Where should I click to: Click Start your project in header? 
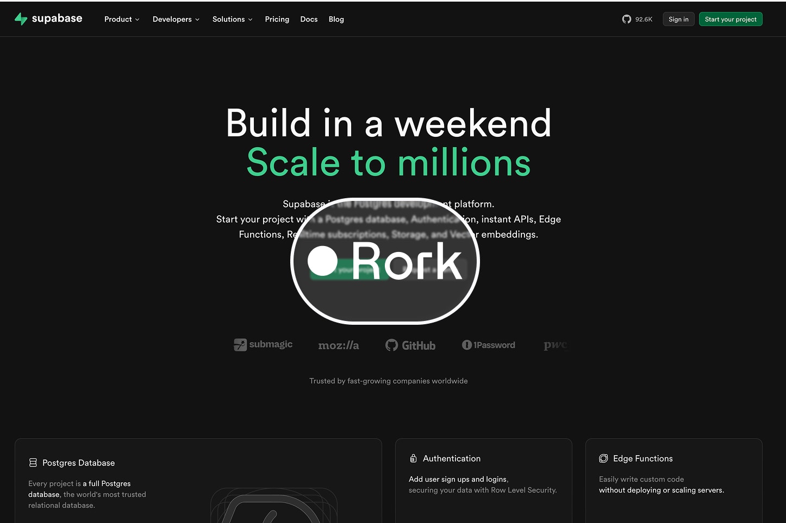[x=731, y=19]
